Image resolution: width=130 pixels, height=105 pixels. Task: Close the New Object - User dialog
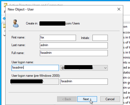click(x=119, y=9)
